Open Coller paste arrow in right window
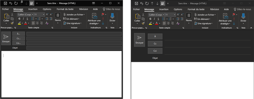254x99 pixels. pos(137,23)
